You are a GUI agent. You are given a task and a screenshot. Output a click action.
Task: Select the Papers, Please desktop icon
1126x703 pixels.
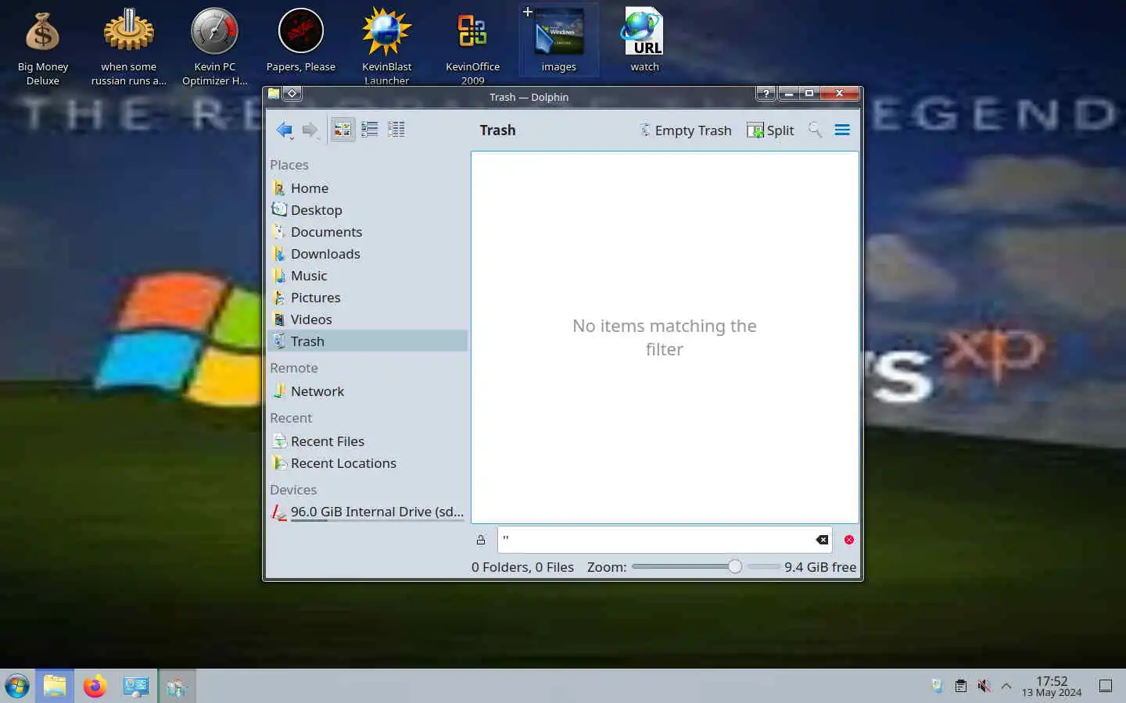tap(301, 41)
